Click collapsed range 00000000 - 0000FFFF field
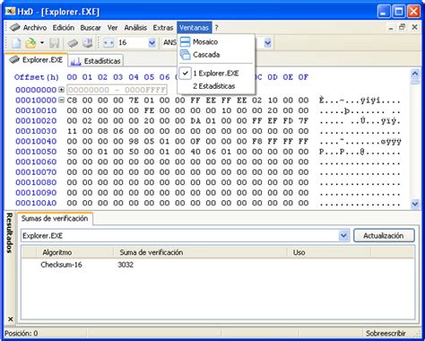The image size is (425, 341). (117, 90)
